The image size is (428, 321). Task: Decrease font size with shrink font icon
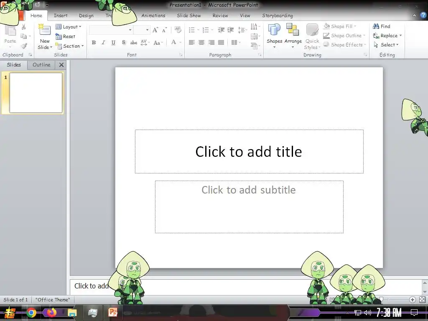[164, 30]
